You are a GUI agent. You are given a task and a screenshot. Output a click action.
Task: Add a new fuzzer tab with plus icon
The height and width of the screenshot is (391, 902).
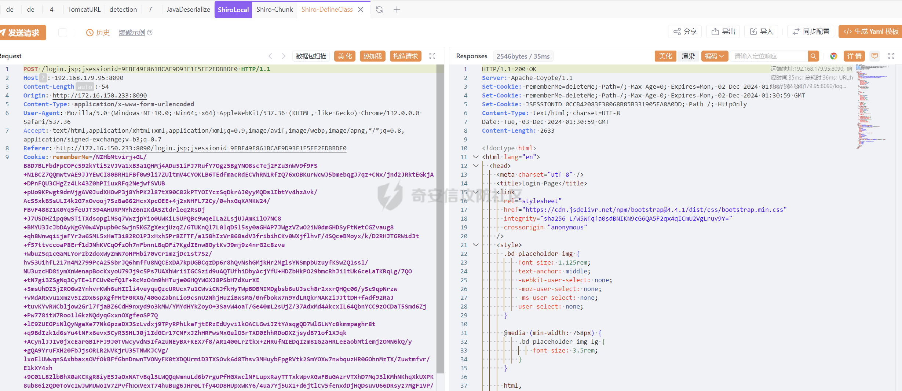(397, 10)
